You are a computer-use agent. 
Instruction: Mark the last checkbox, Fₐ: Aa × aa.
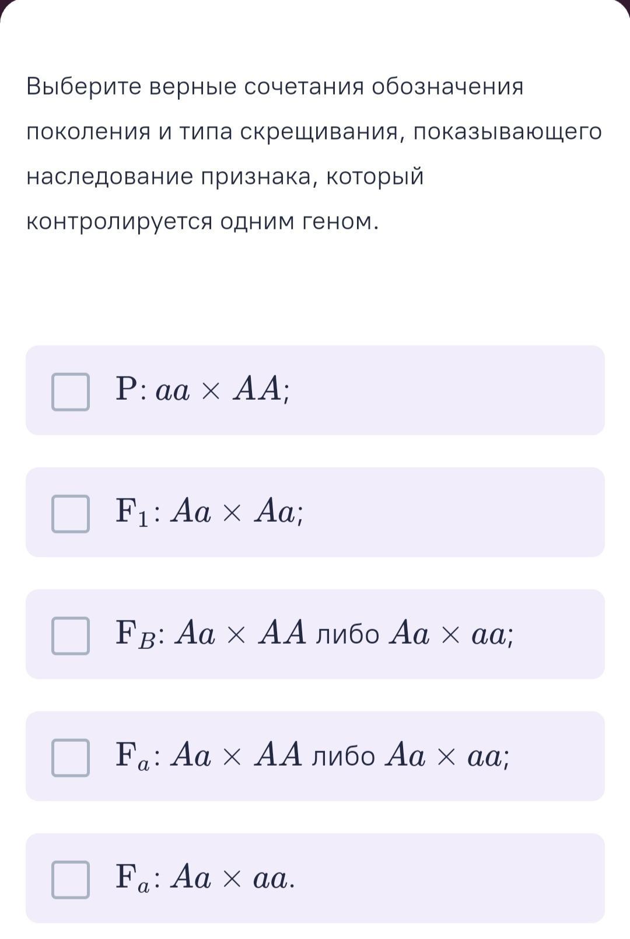point(71,880)
